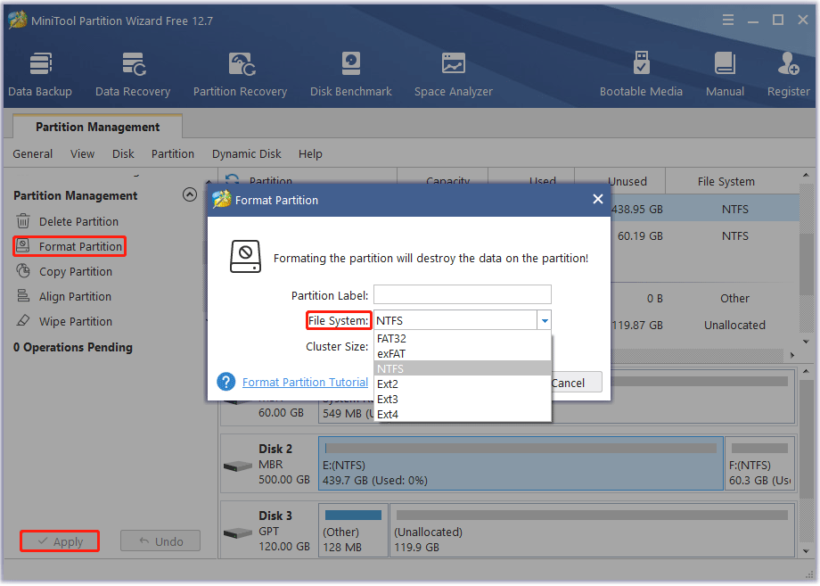Viewport: 820px width, 586px height.
Task: Open the Partition menu
Action: coord(173,153)
